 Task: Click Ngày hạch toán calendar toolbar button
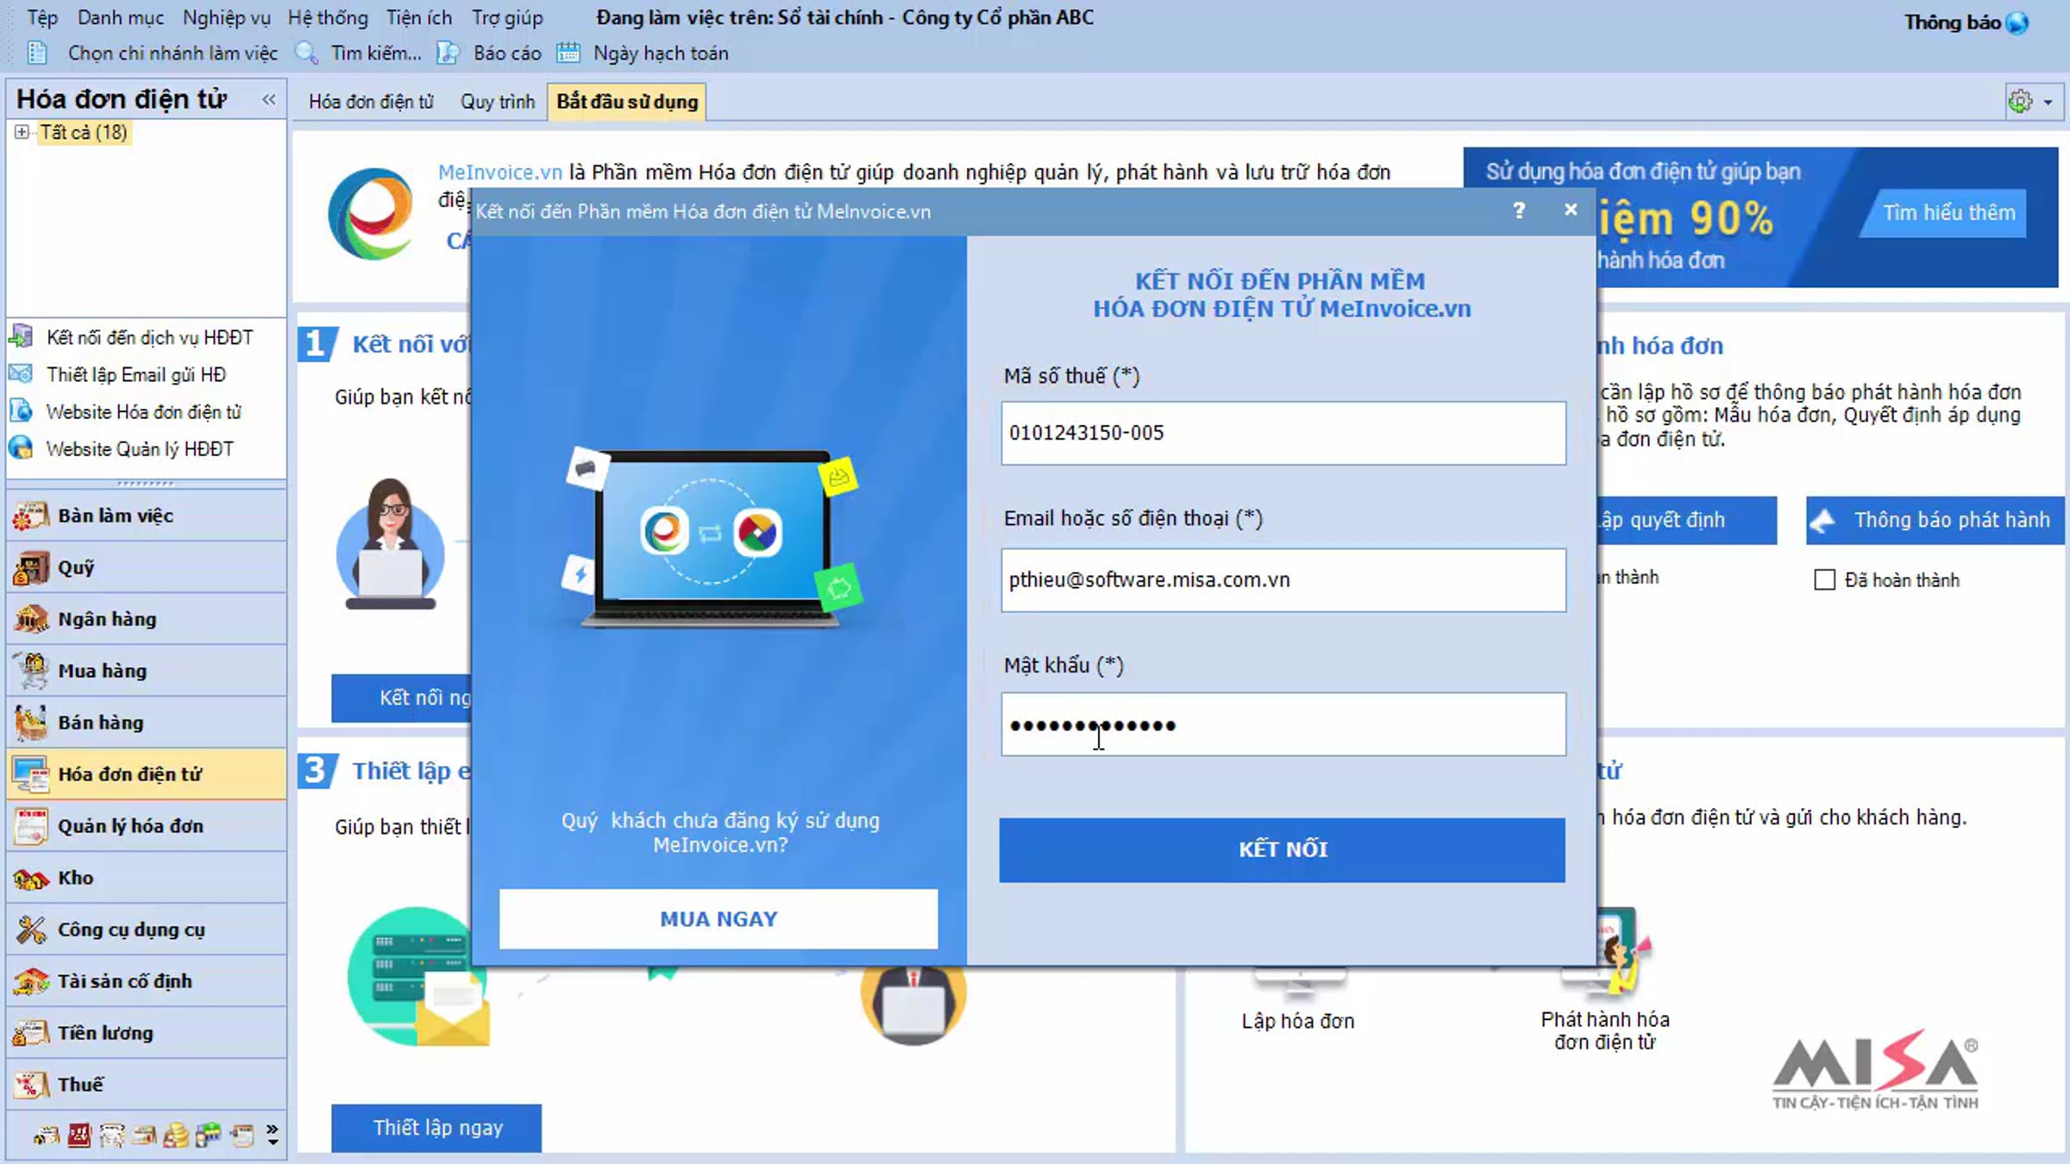click(643, 53)
